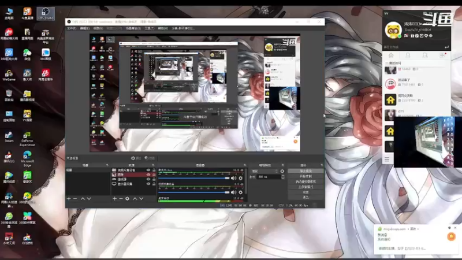Screen dimensions: 462x260
Task: Lock the video capture device source
Action: click(x=154, y=170)
